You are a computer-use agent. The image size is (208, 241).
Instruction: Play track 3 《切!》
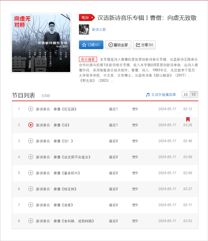[x=31, y=141]
